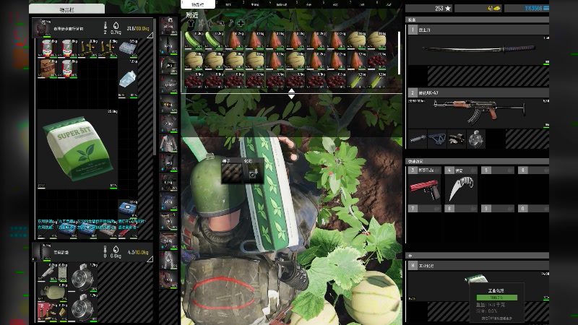Click the plus bar above hands slot

[x=477, y=256]
